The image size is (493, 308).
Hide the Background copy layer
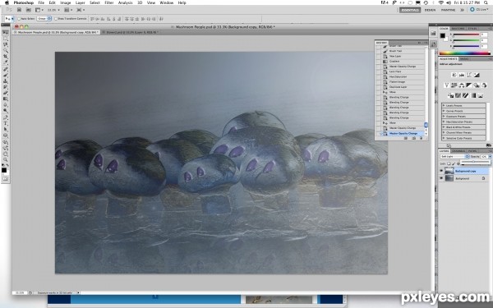[441, 171]
